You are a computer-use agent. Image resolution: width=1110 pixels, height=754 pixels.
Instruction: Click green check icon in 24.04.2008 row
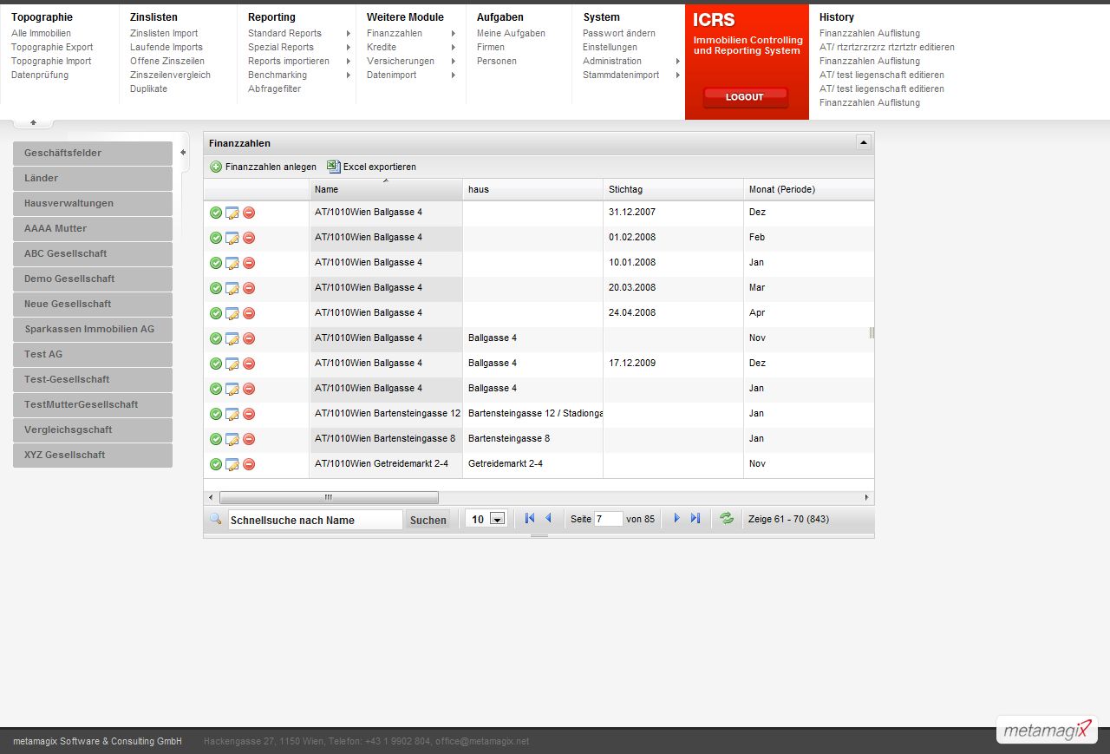click(x=216, y=313)
